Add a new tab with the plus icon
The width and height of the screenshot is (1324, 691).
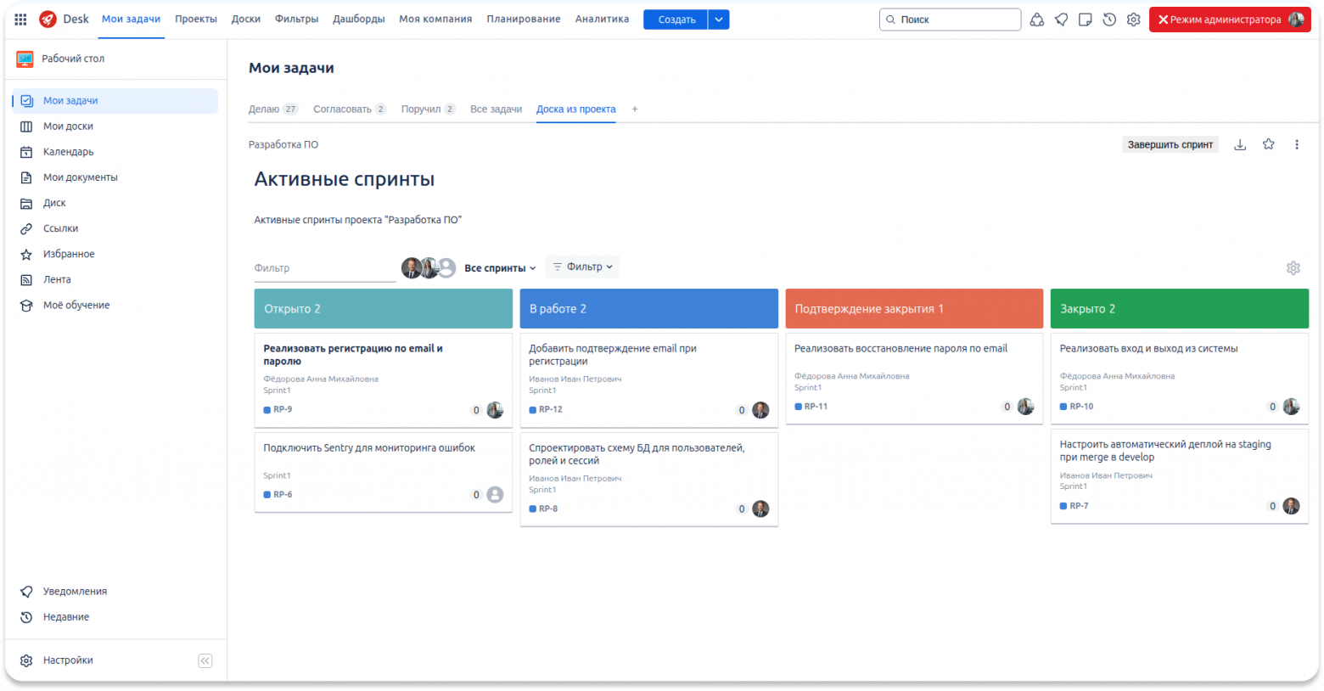coord(635,110)
